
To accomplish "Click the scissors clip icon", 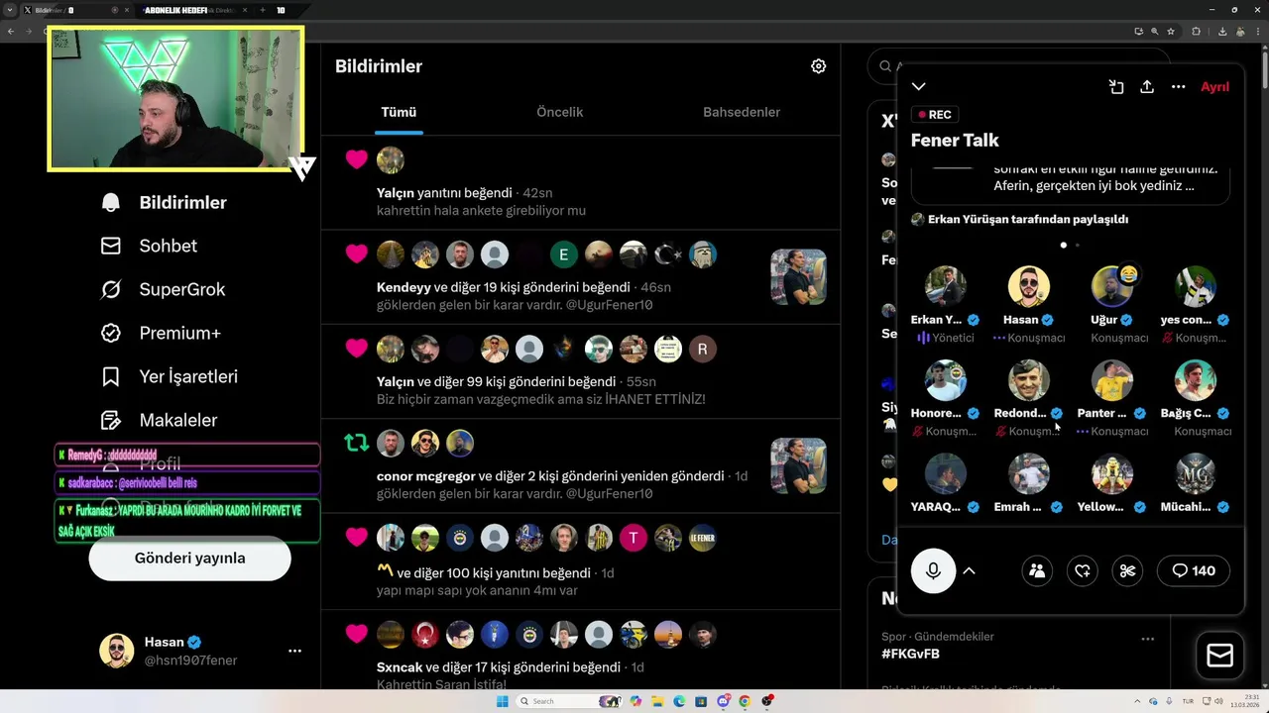I will (x=1127, y=570).
